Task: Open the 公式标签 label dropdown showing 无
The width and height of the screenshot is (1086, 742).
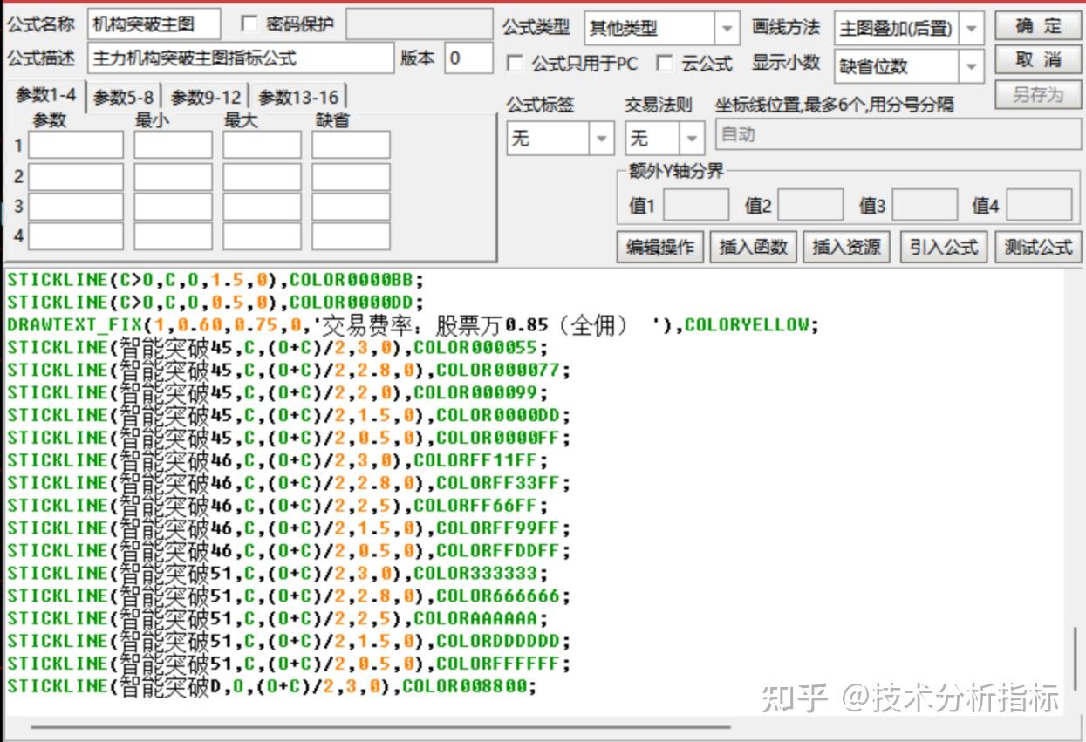Action: pos(601,138)
